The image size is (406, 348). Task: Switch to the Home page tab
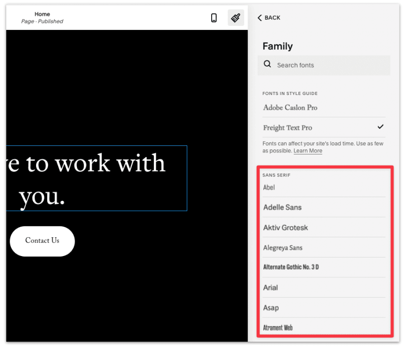[x=42, y=17]
